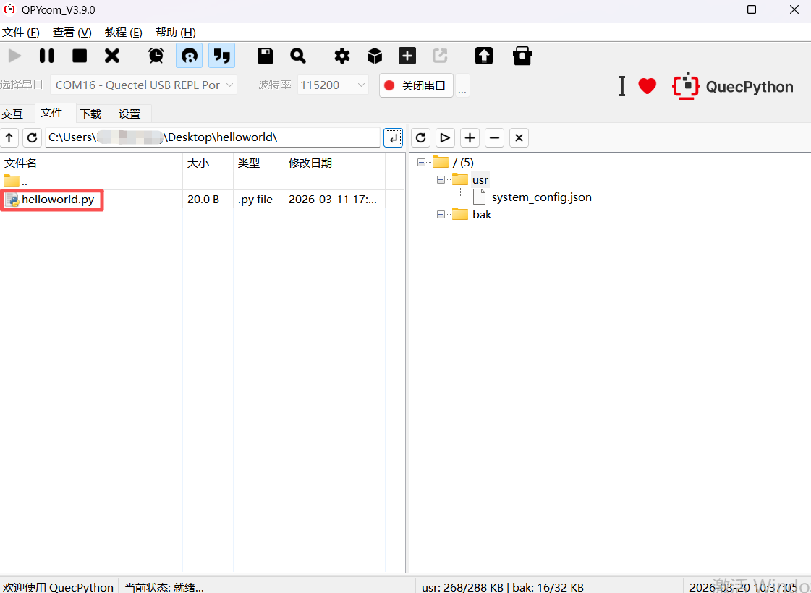This screenshot has height=593, width=811.
Task: Open the 教程 (E) menu
Action: point(123,33)
